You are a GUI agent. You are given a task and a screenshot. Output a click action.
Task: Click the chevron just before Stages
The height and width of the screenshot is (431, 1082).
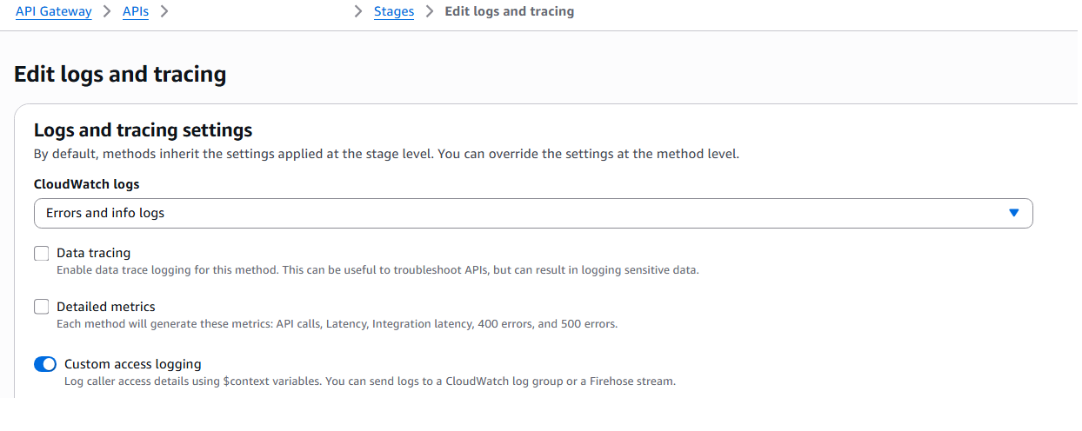(358, 12)
